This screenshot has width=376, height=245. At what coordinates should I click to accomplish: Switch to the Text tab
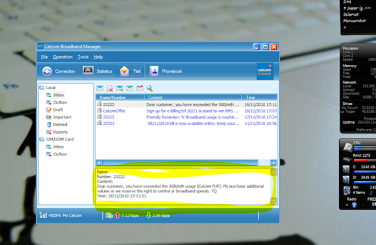[130, 71]
